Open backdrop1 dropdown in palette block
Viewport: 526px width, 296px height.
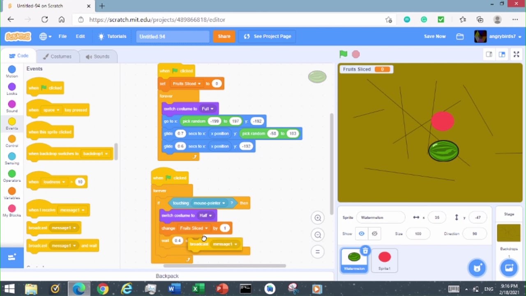[x=95, y=154]
